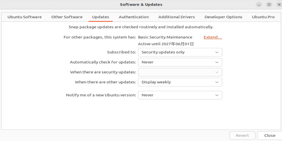Click the Extend… link

click(213, 37)
